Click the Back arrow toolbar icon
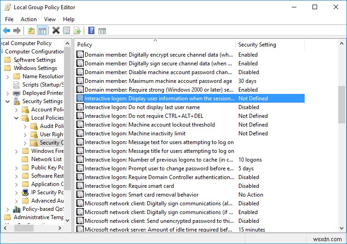 6,30
